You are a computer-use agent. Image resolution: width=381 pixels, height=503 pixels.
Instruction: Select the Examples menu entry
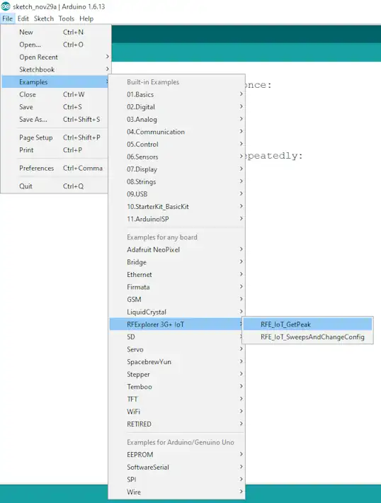point(56,82)
